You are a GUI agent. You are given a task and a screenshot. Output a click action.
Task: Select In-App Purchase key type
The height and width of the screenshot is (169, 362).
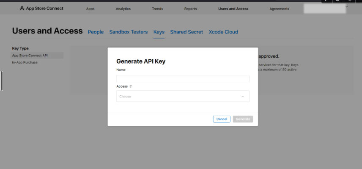(25, 62)
